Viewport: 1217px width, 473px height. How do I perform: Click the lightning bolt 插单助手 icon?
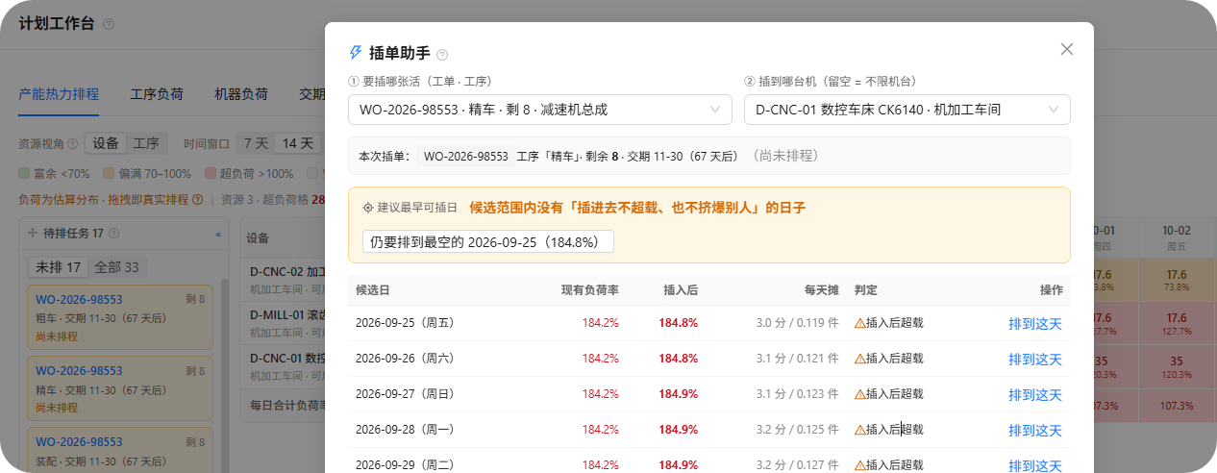(356, 53)
